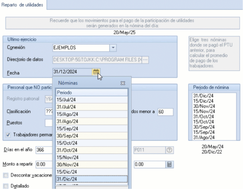Click the 20/May/25 payroll date text
This screenshot has width=243, height=189.
(x=124, y=33)
